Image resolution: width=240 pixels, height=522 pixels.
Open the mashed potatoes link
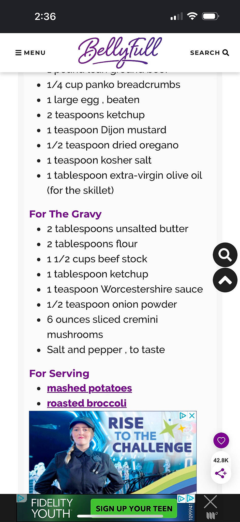point(89,388)
